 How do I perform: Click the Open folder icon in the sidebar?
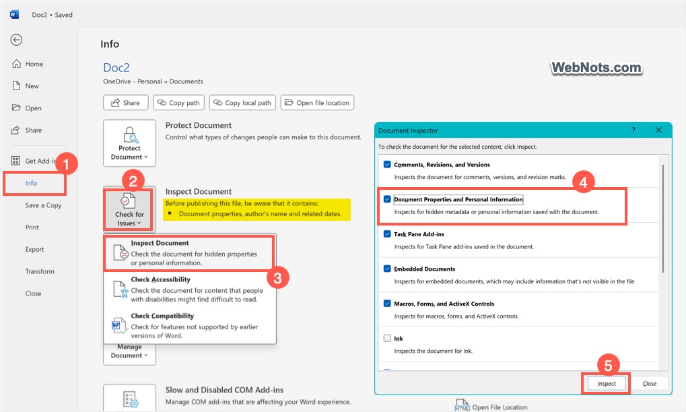(x=16, y=108)
